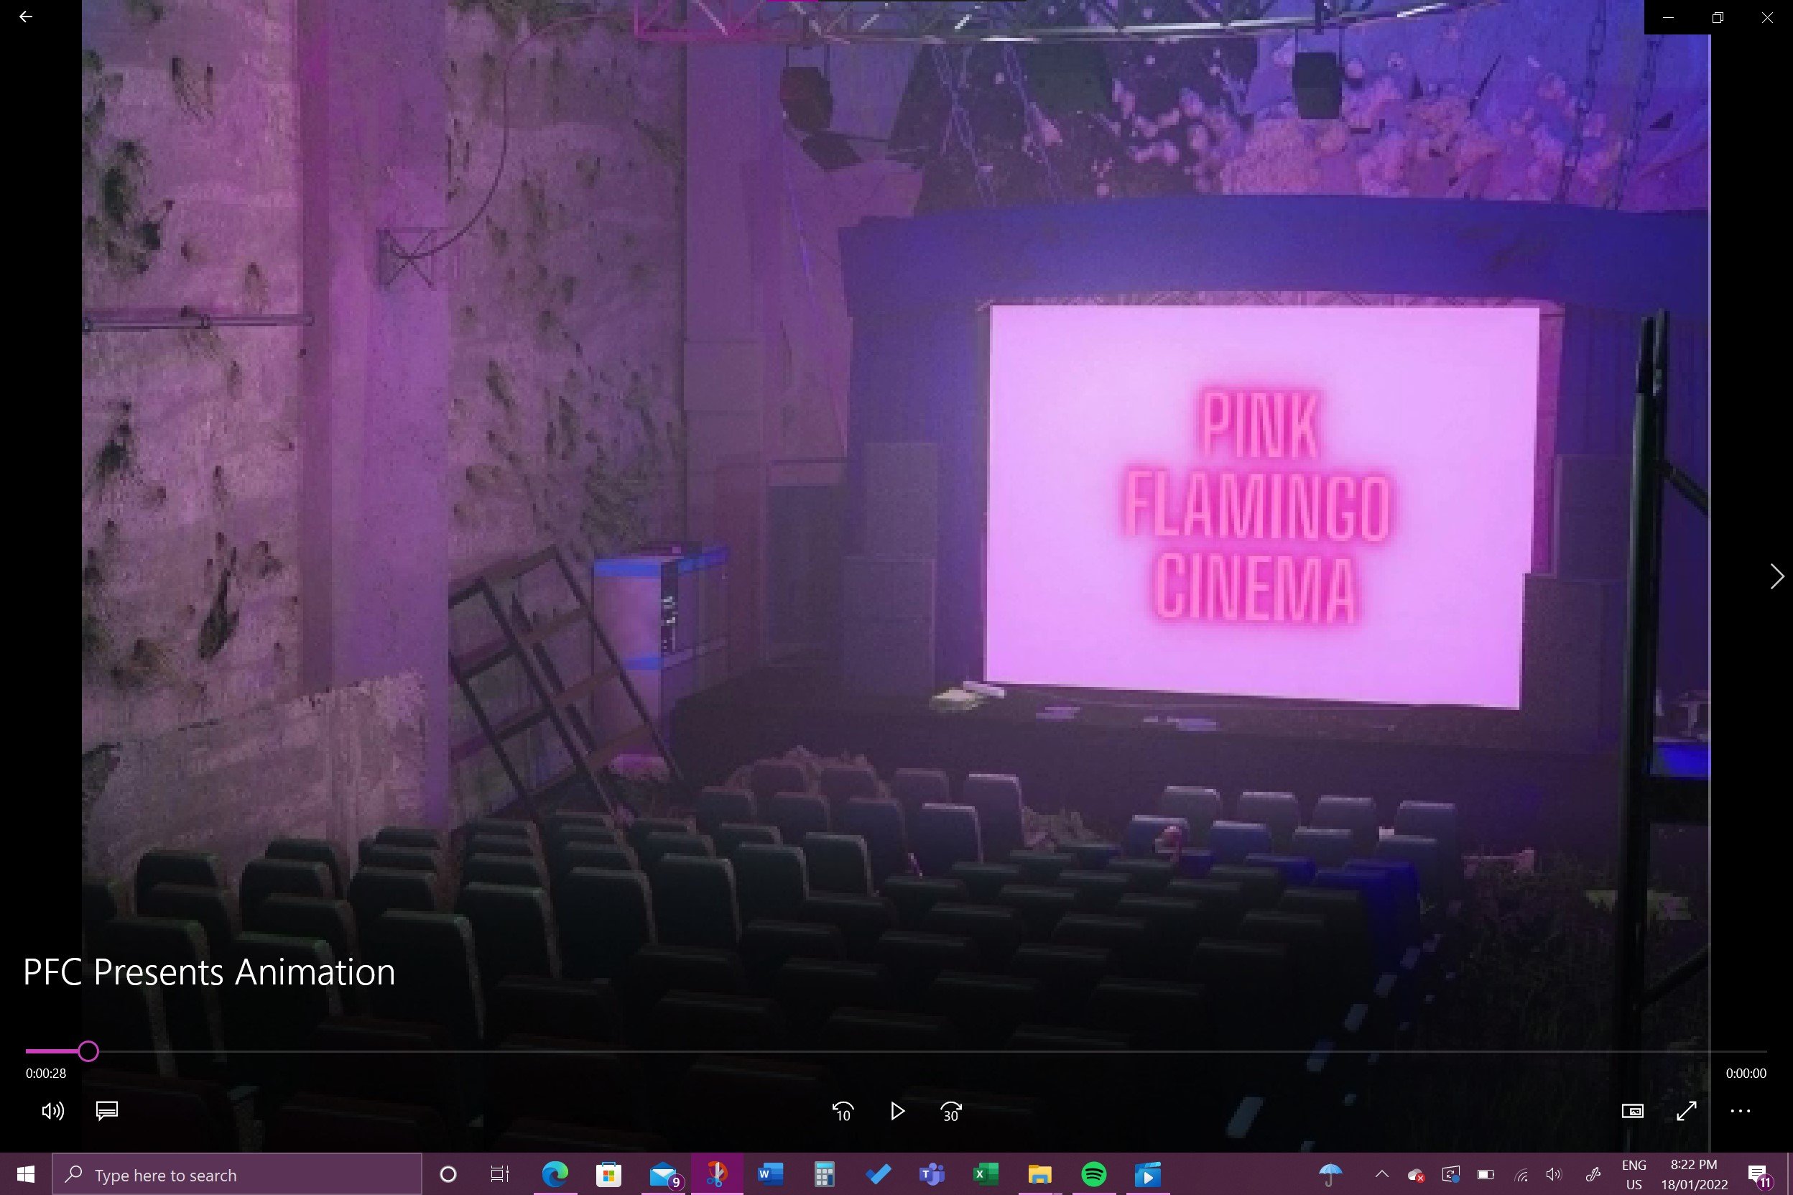Open Cortana from the taskbar circle

449,1174
